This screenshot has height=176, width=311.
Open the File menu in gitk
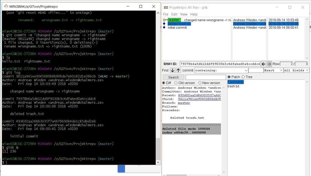[166, 14]
